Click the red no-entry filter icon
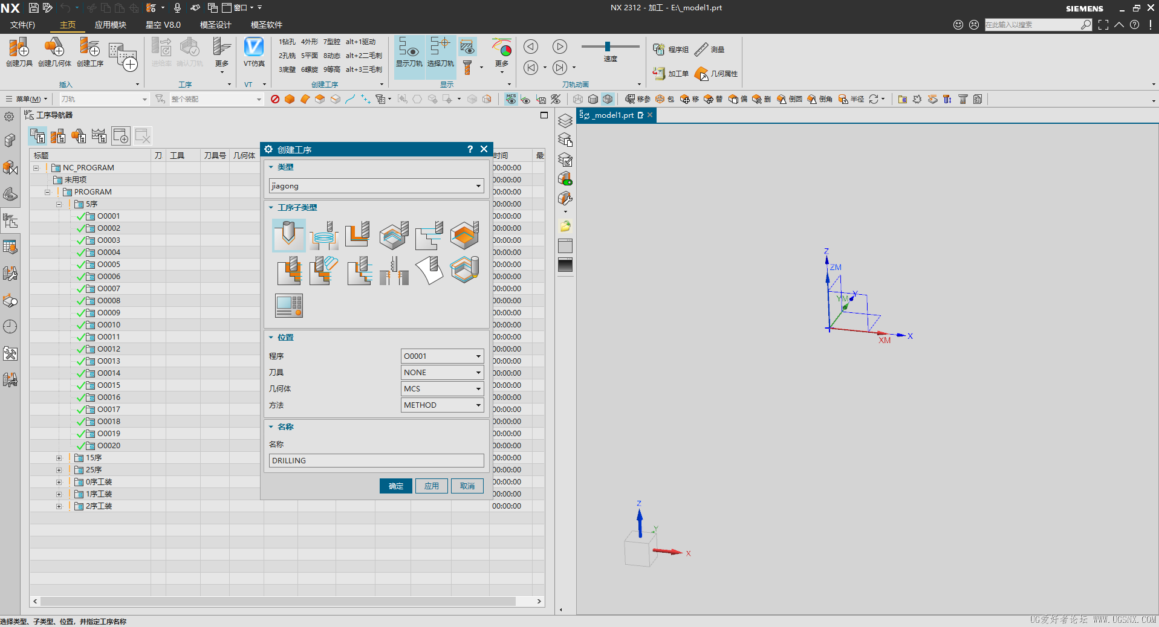This screenshot has height=627, width=1159. [275, 99]
